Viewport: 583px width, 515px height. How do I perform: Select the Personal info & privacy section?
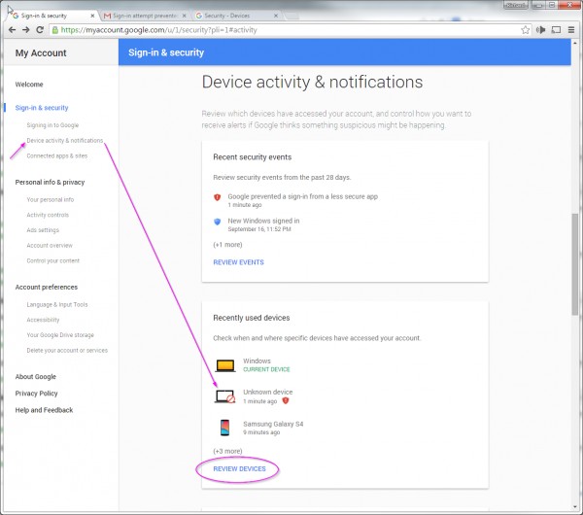[50, 183]
